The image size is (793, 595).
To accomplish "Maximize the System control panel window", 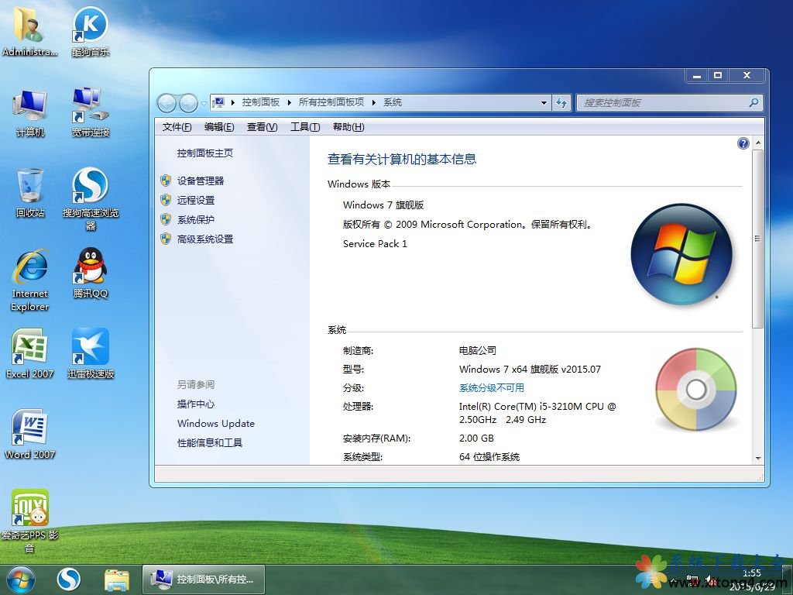I will [x=718, y=75].
